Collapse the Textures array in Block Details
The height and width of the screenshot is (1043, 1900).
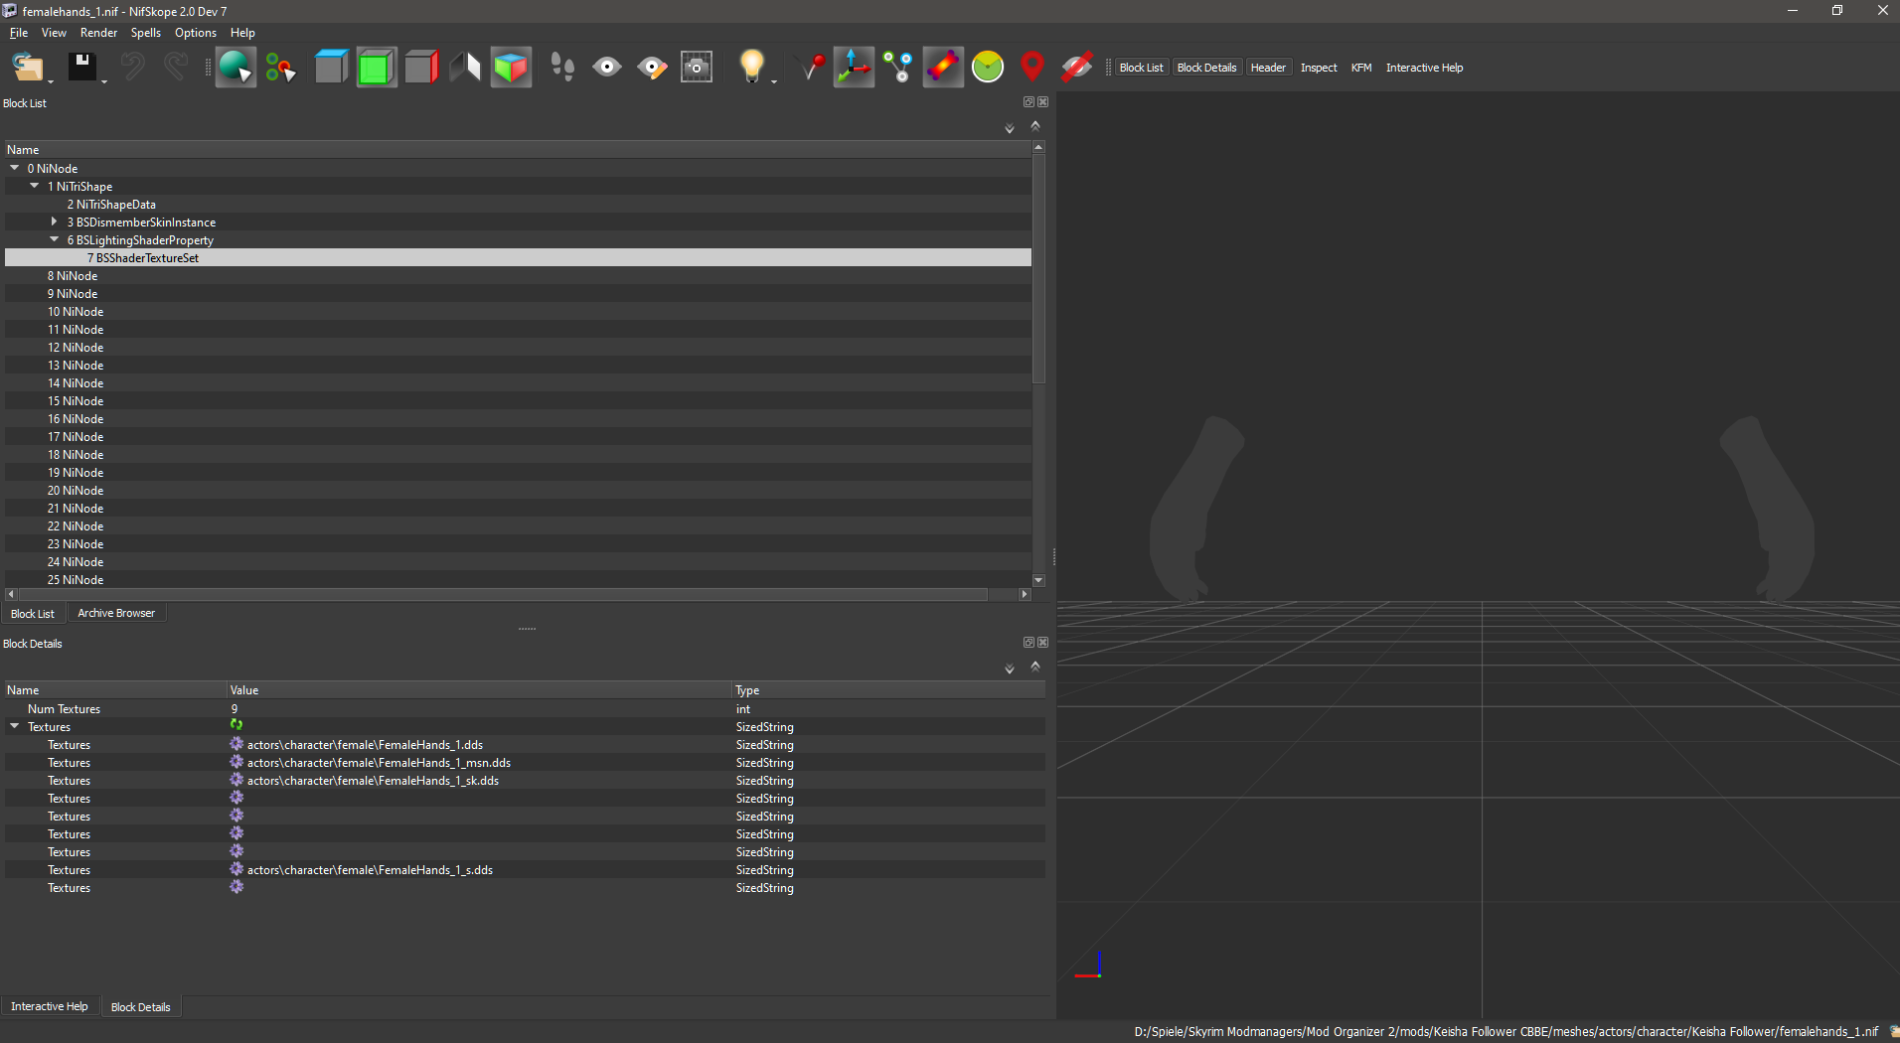pyautogui.click(x=15, y=726)
